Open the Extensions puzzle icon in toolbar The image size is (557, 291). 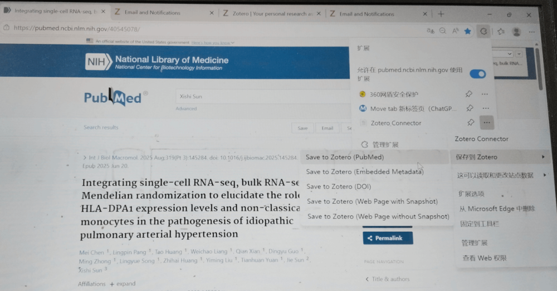tap(483, 32)
